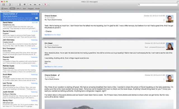Switch to the Flagged mailbox
Screen dimensions: 179x109
tap(30, 9)
